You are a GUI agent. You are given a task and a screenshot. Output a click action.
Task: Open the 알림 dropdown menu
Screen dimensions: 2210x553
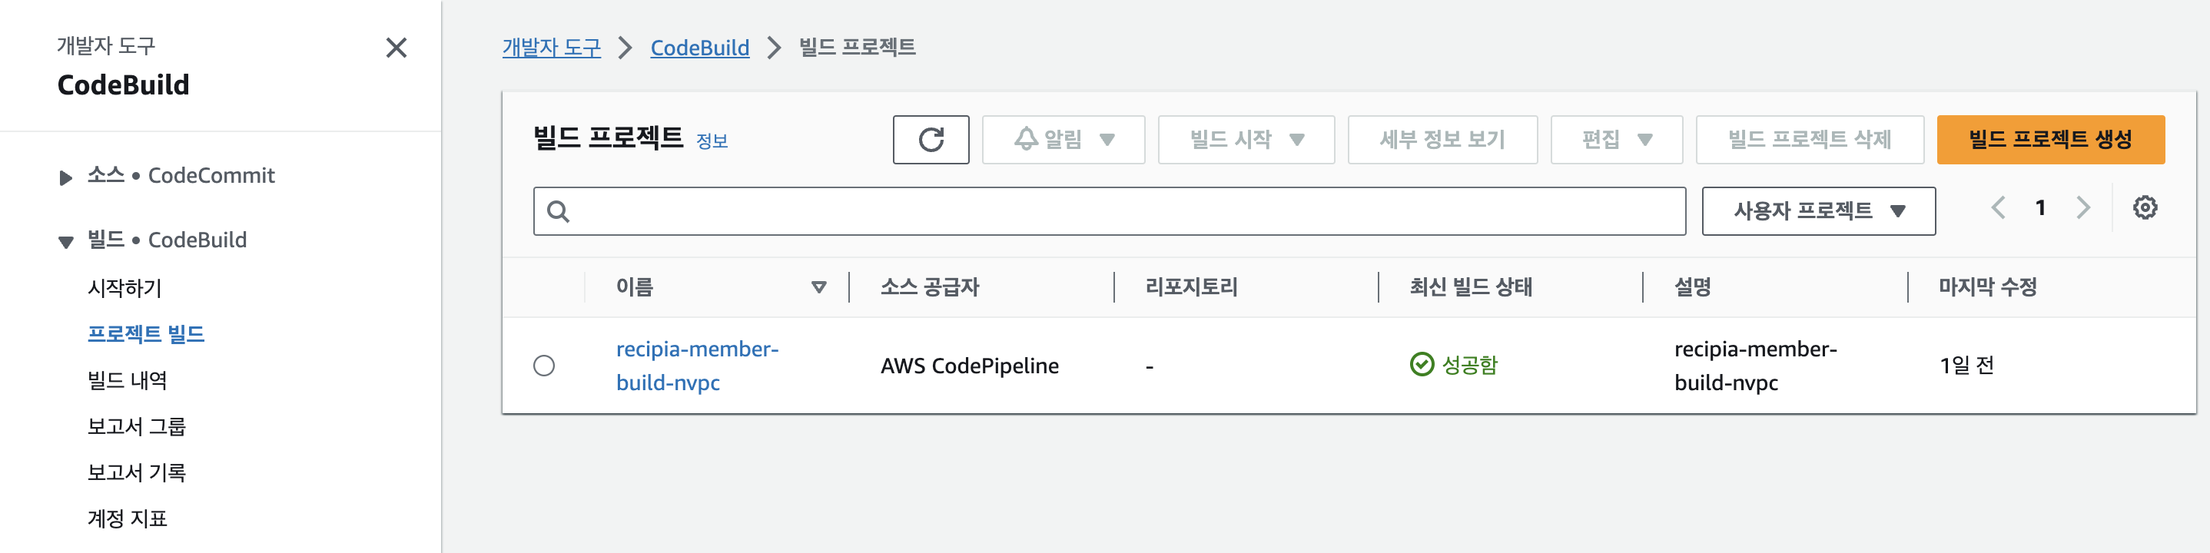1064,139
